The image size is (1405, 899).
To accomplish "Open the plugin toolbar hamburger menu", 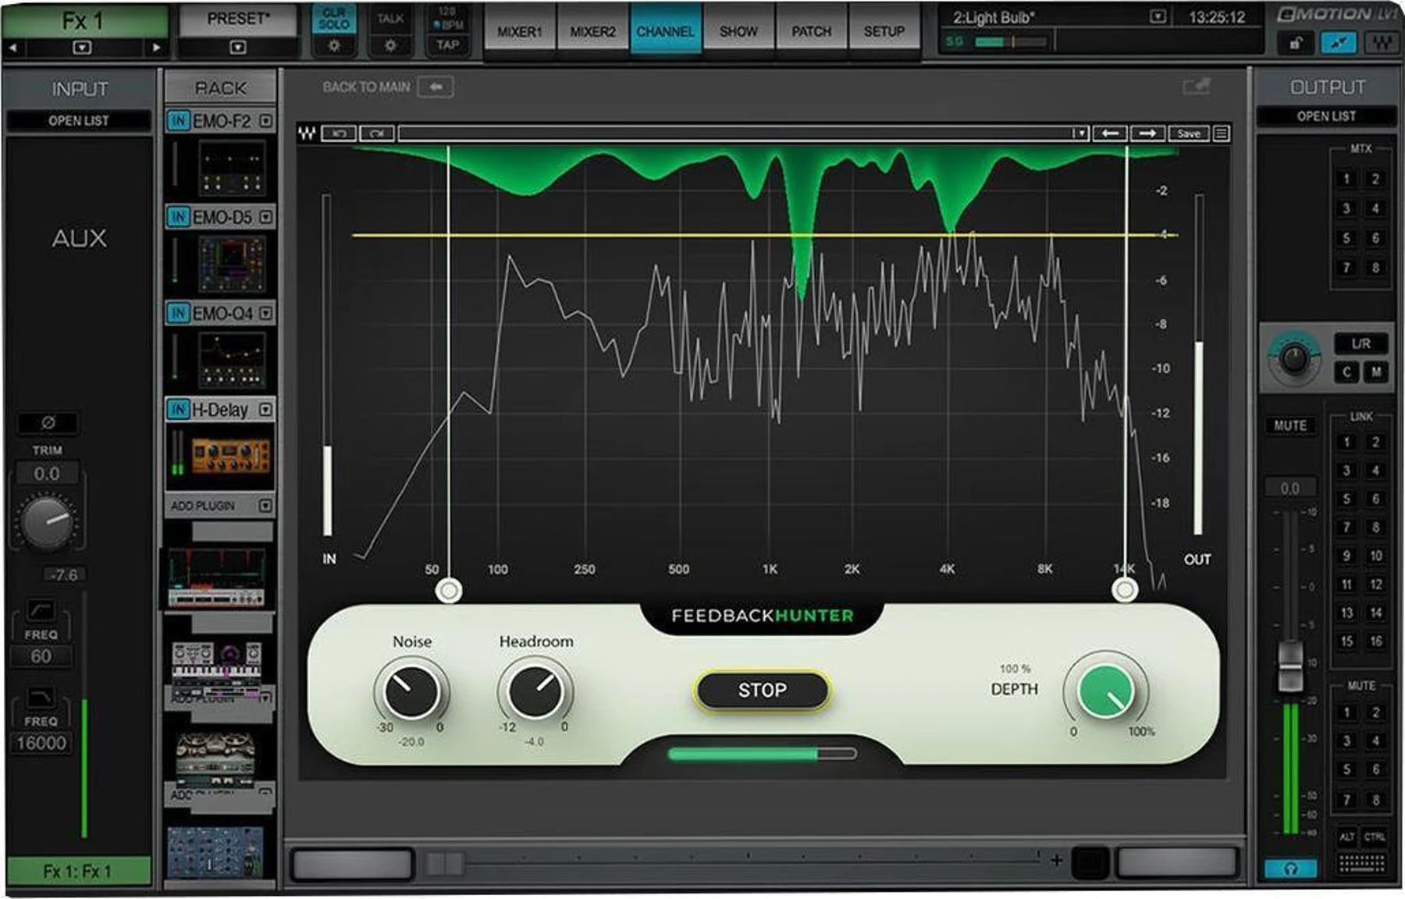I will (x=1222, y=133).
